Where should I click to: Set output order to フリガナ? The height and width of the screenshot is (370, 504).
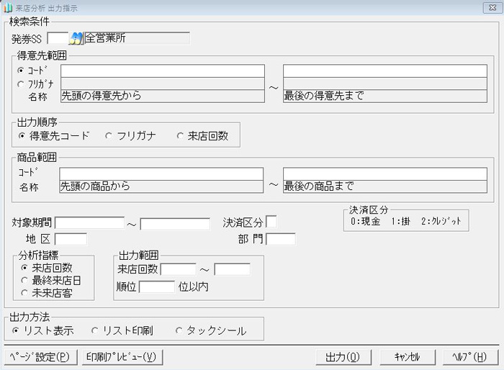(109, 135)
